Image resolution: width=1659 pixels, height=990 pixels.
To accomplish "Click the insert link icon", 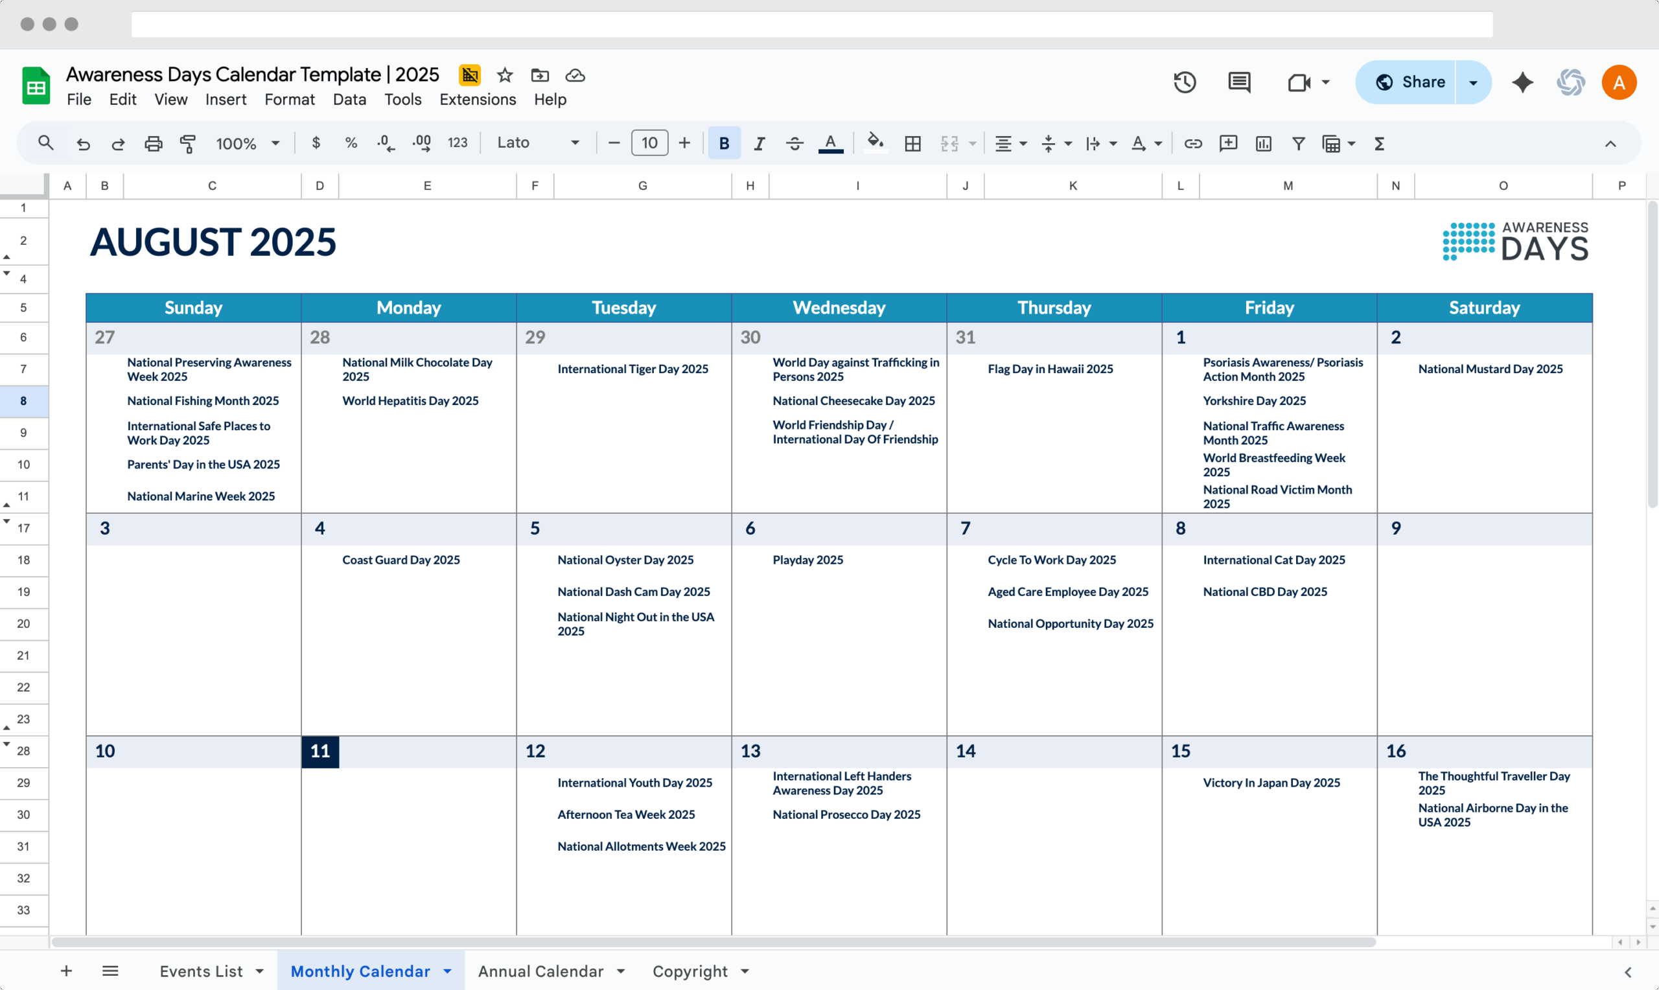I will click(1192, 143).
